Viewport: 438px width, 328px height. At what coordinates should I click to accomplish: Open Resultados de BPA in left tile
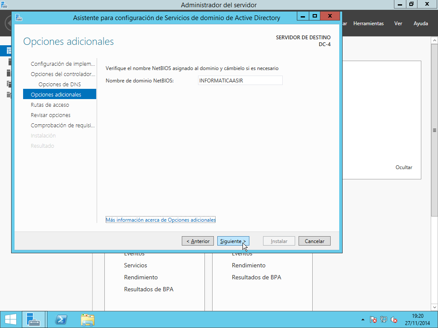[x=148, y=289]
